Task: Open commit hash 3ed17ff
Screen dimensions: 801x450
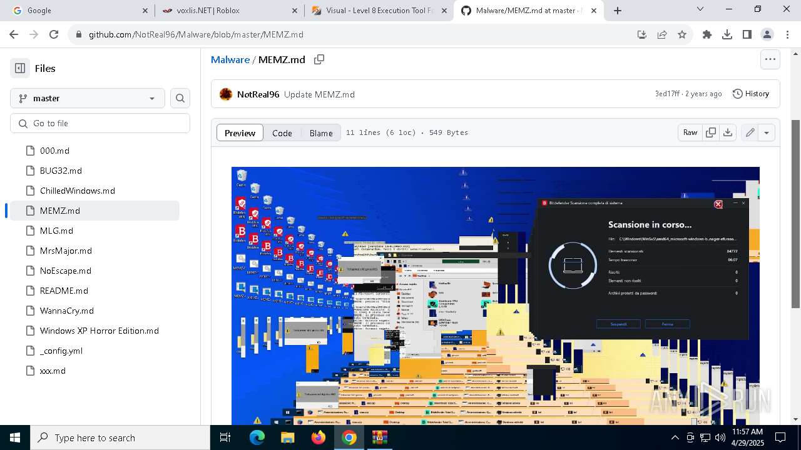Action: click(x=667, y=94)
